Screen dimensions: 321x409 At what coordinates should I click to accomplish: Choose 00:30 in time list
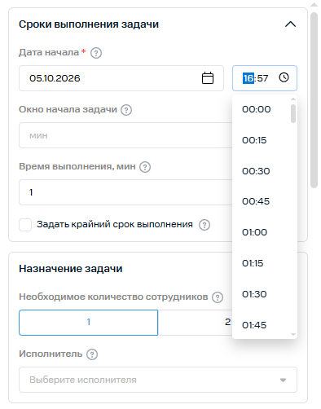(x=262, y=171)
